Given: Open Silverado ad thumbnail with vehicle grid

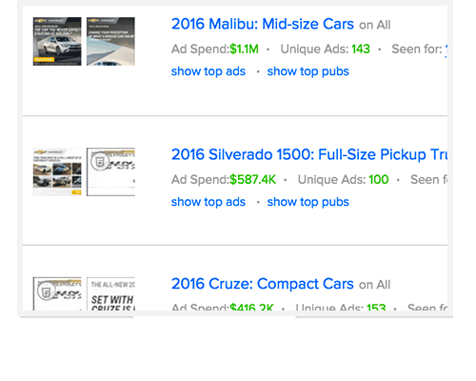Looking at the screenshot, I should point(57,171).
